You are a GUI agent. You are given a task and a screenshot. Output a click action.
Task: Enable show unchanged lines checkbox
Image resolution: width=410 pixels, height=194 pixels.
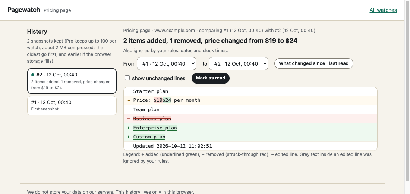(127, 78)
